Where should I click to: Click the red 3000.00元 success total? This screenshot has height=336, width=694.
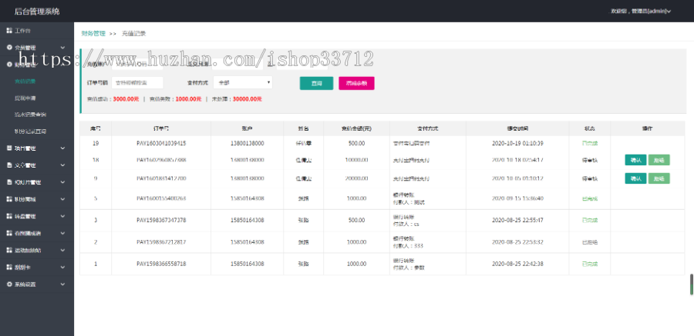tap(126, 99)
